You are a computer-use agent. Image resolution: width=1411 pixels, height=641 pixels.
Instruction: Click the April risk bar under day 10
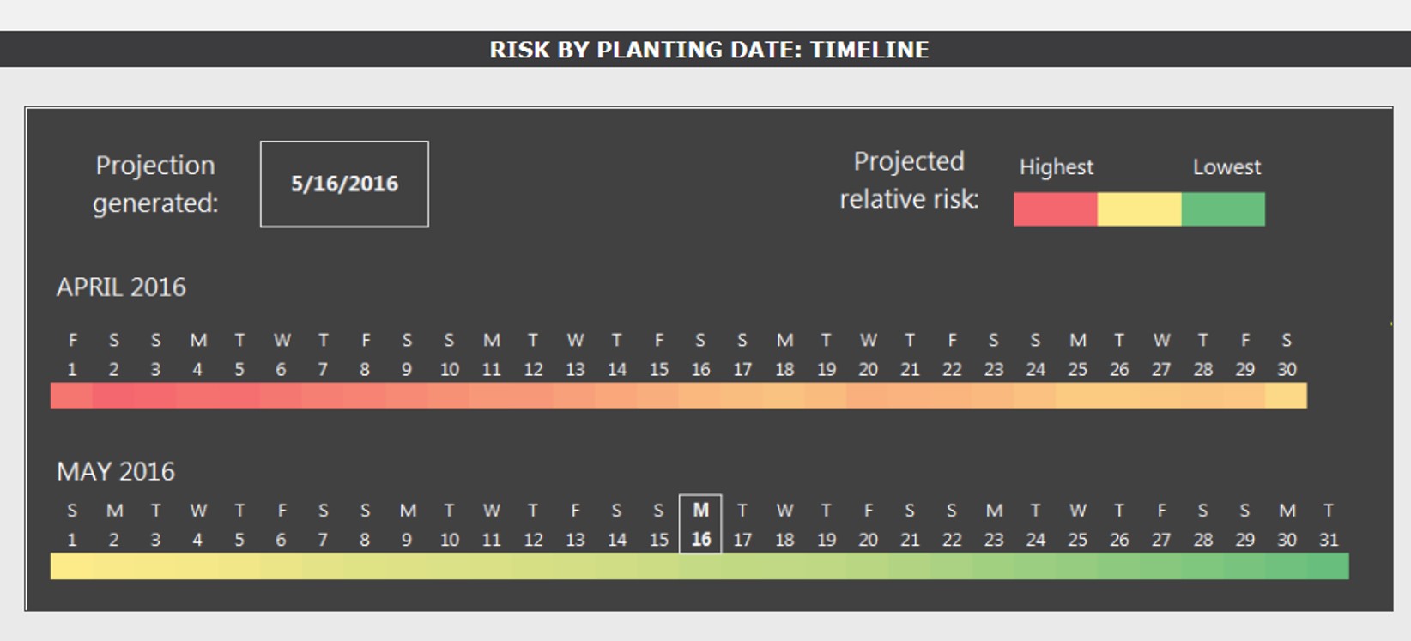click(449, 396)
